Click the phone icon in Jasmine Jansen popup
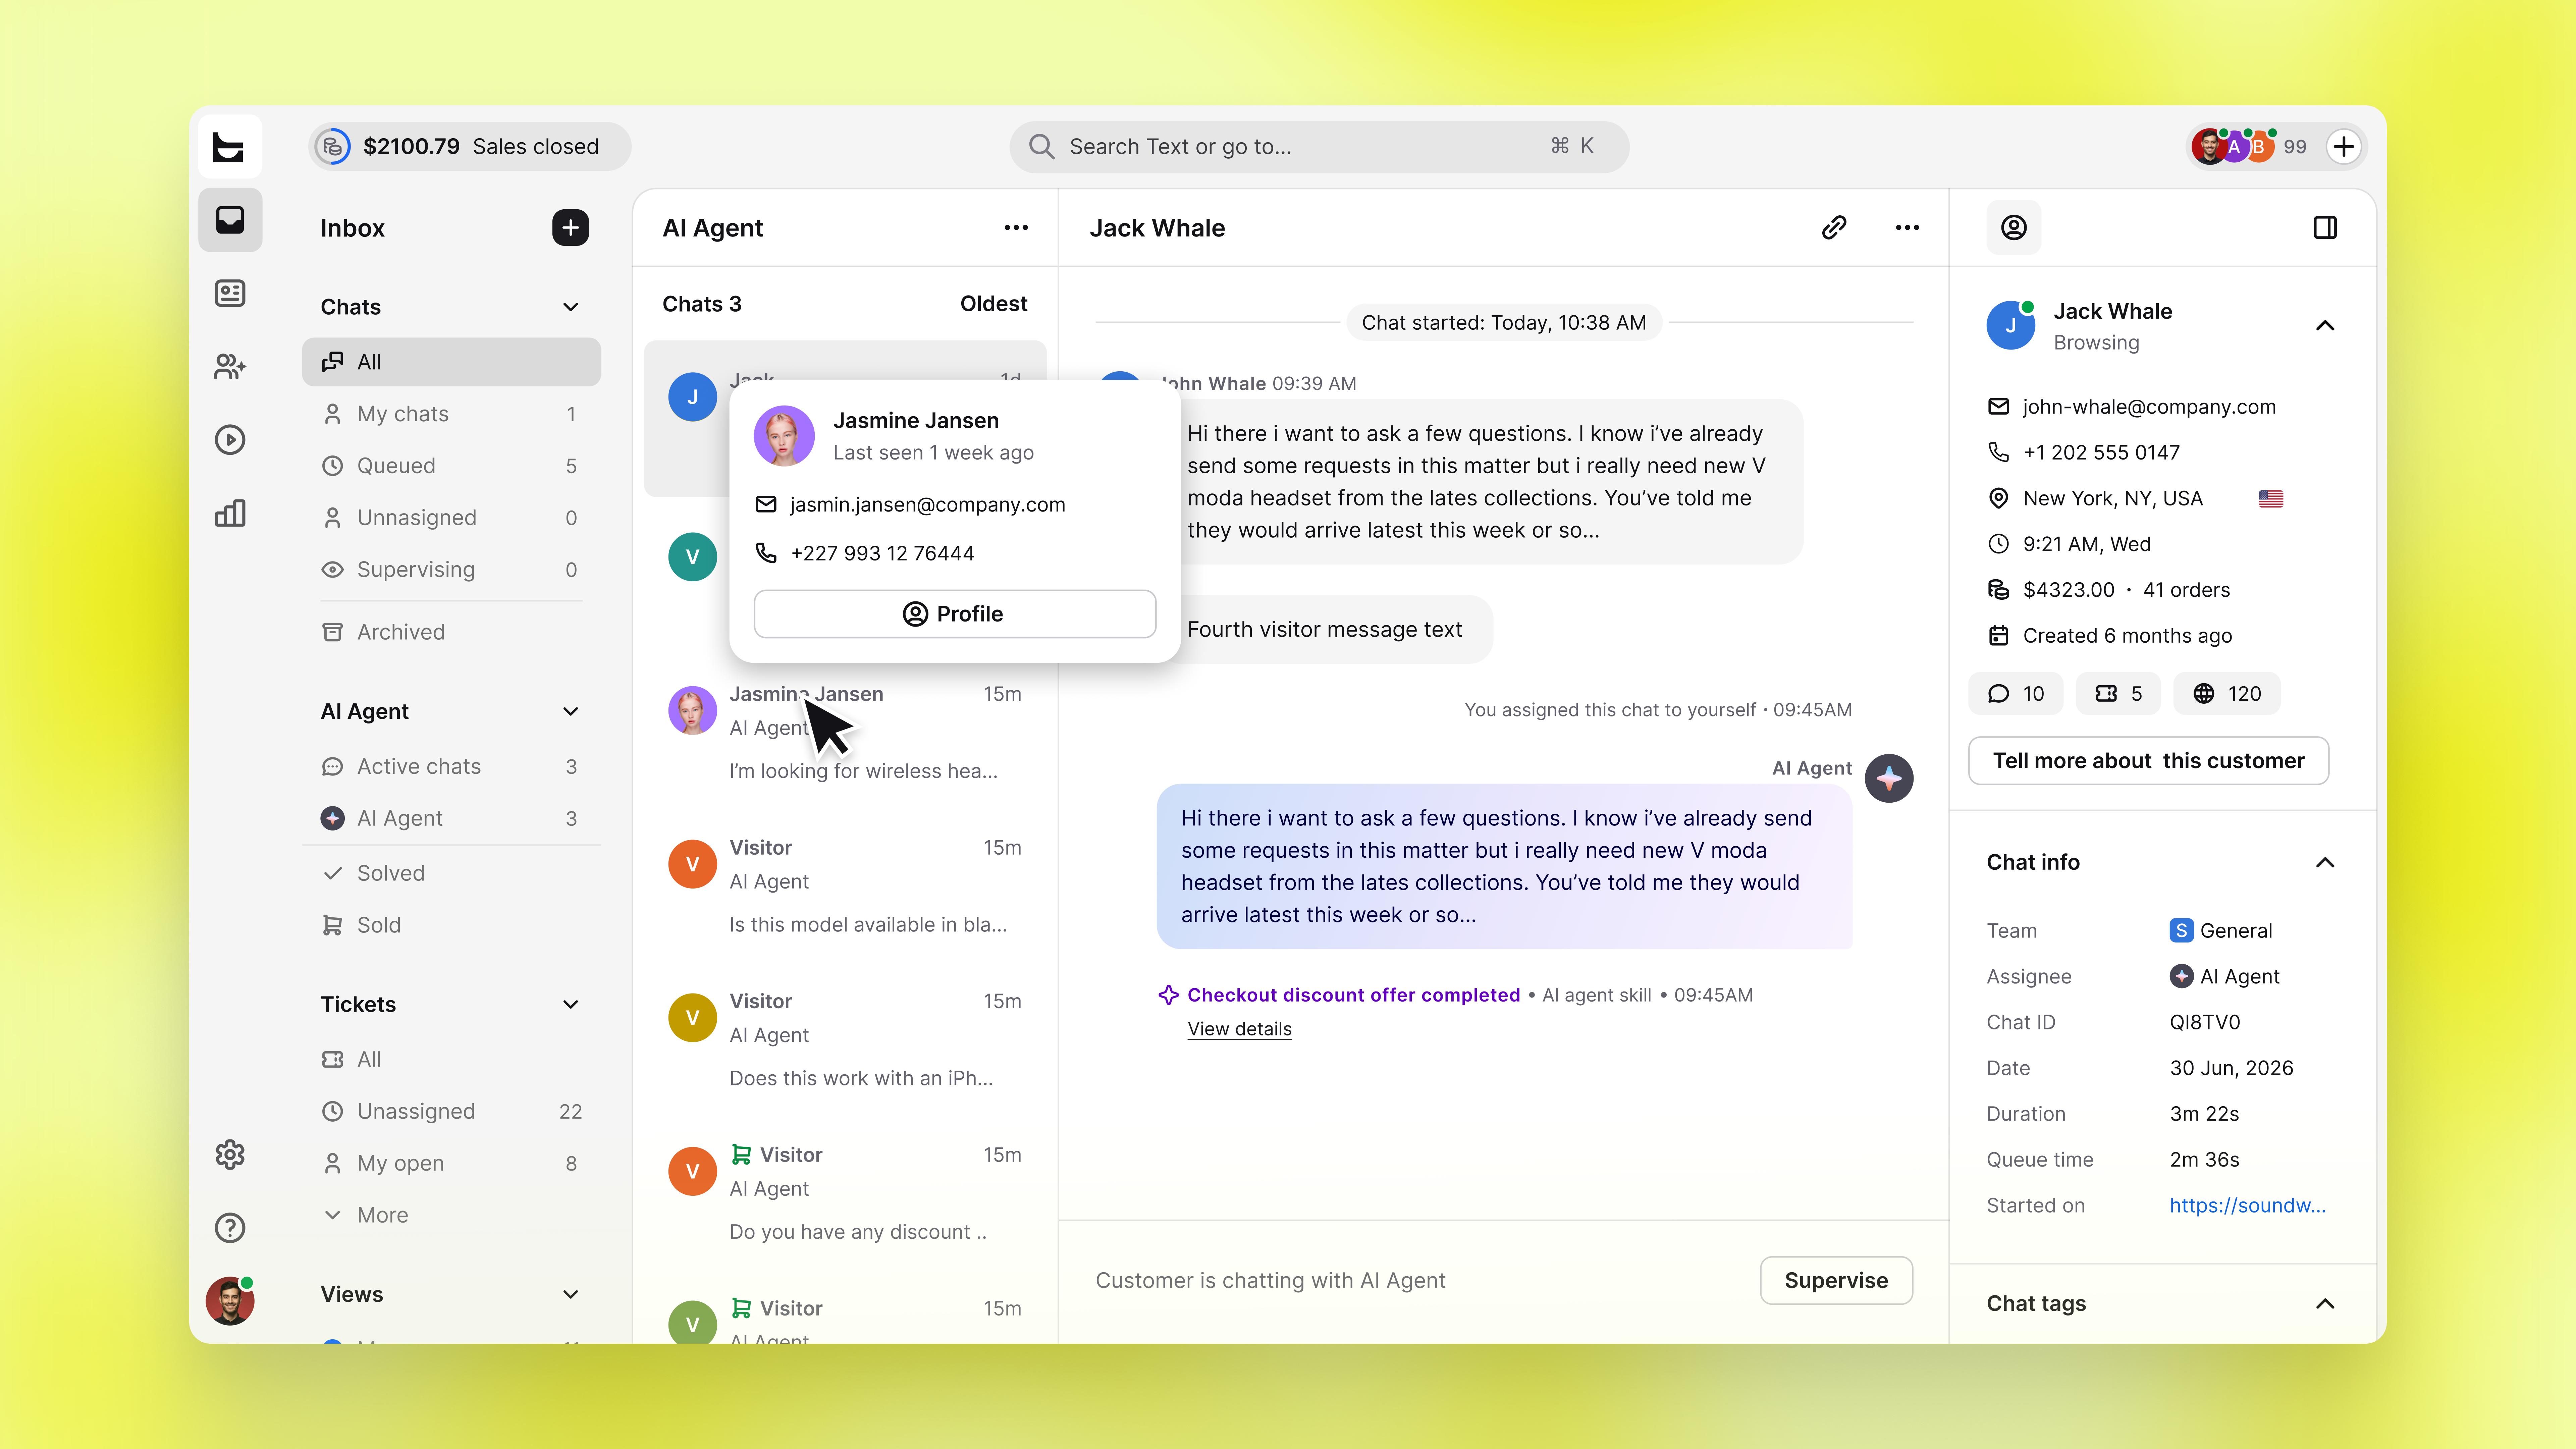Viewport: 2576px width, 1449px height. click(766, 553)
